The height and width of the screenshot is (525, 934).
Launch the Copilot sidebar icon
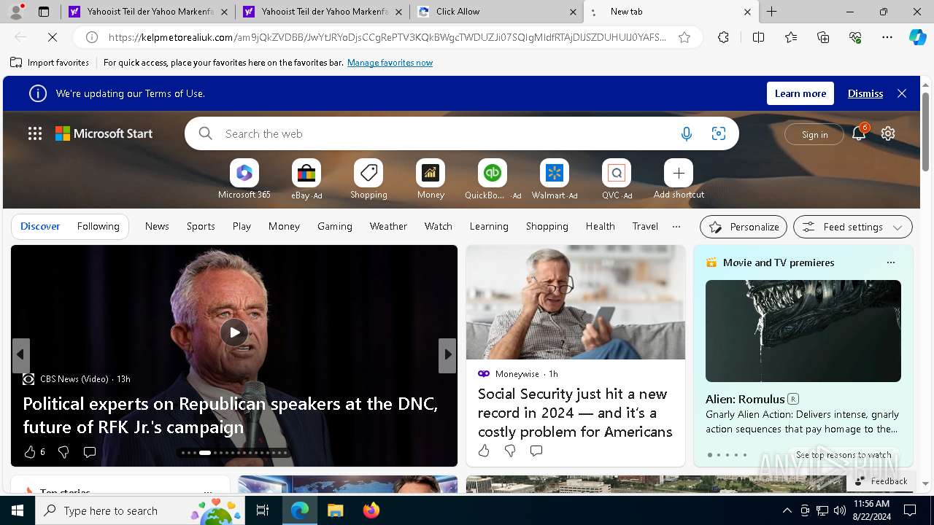917,37
